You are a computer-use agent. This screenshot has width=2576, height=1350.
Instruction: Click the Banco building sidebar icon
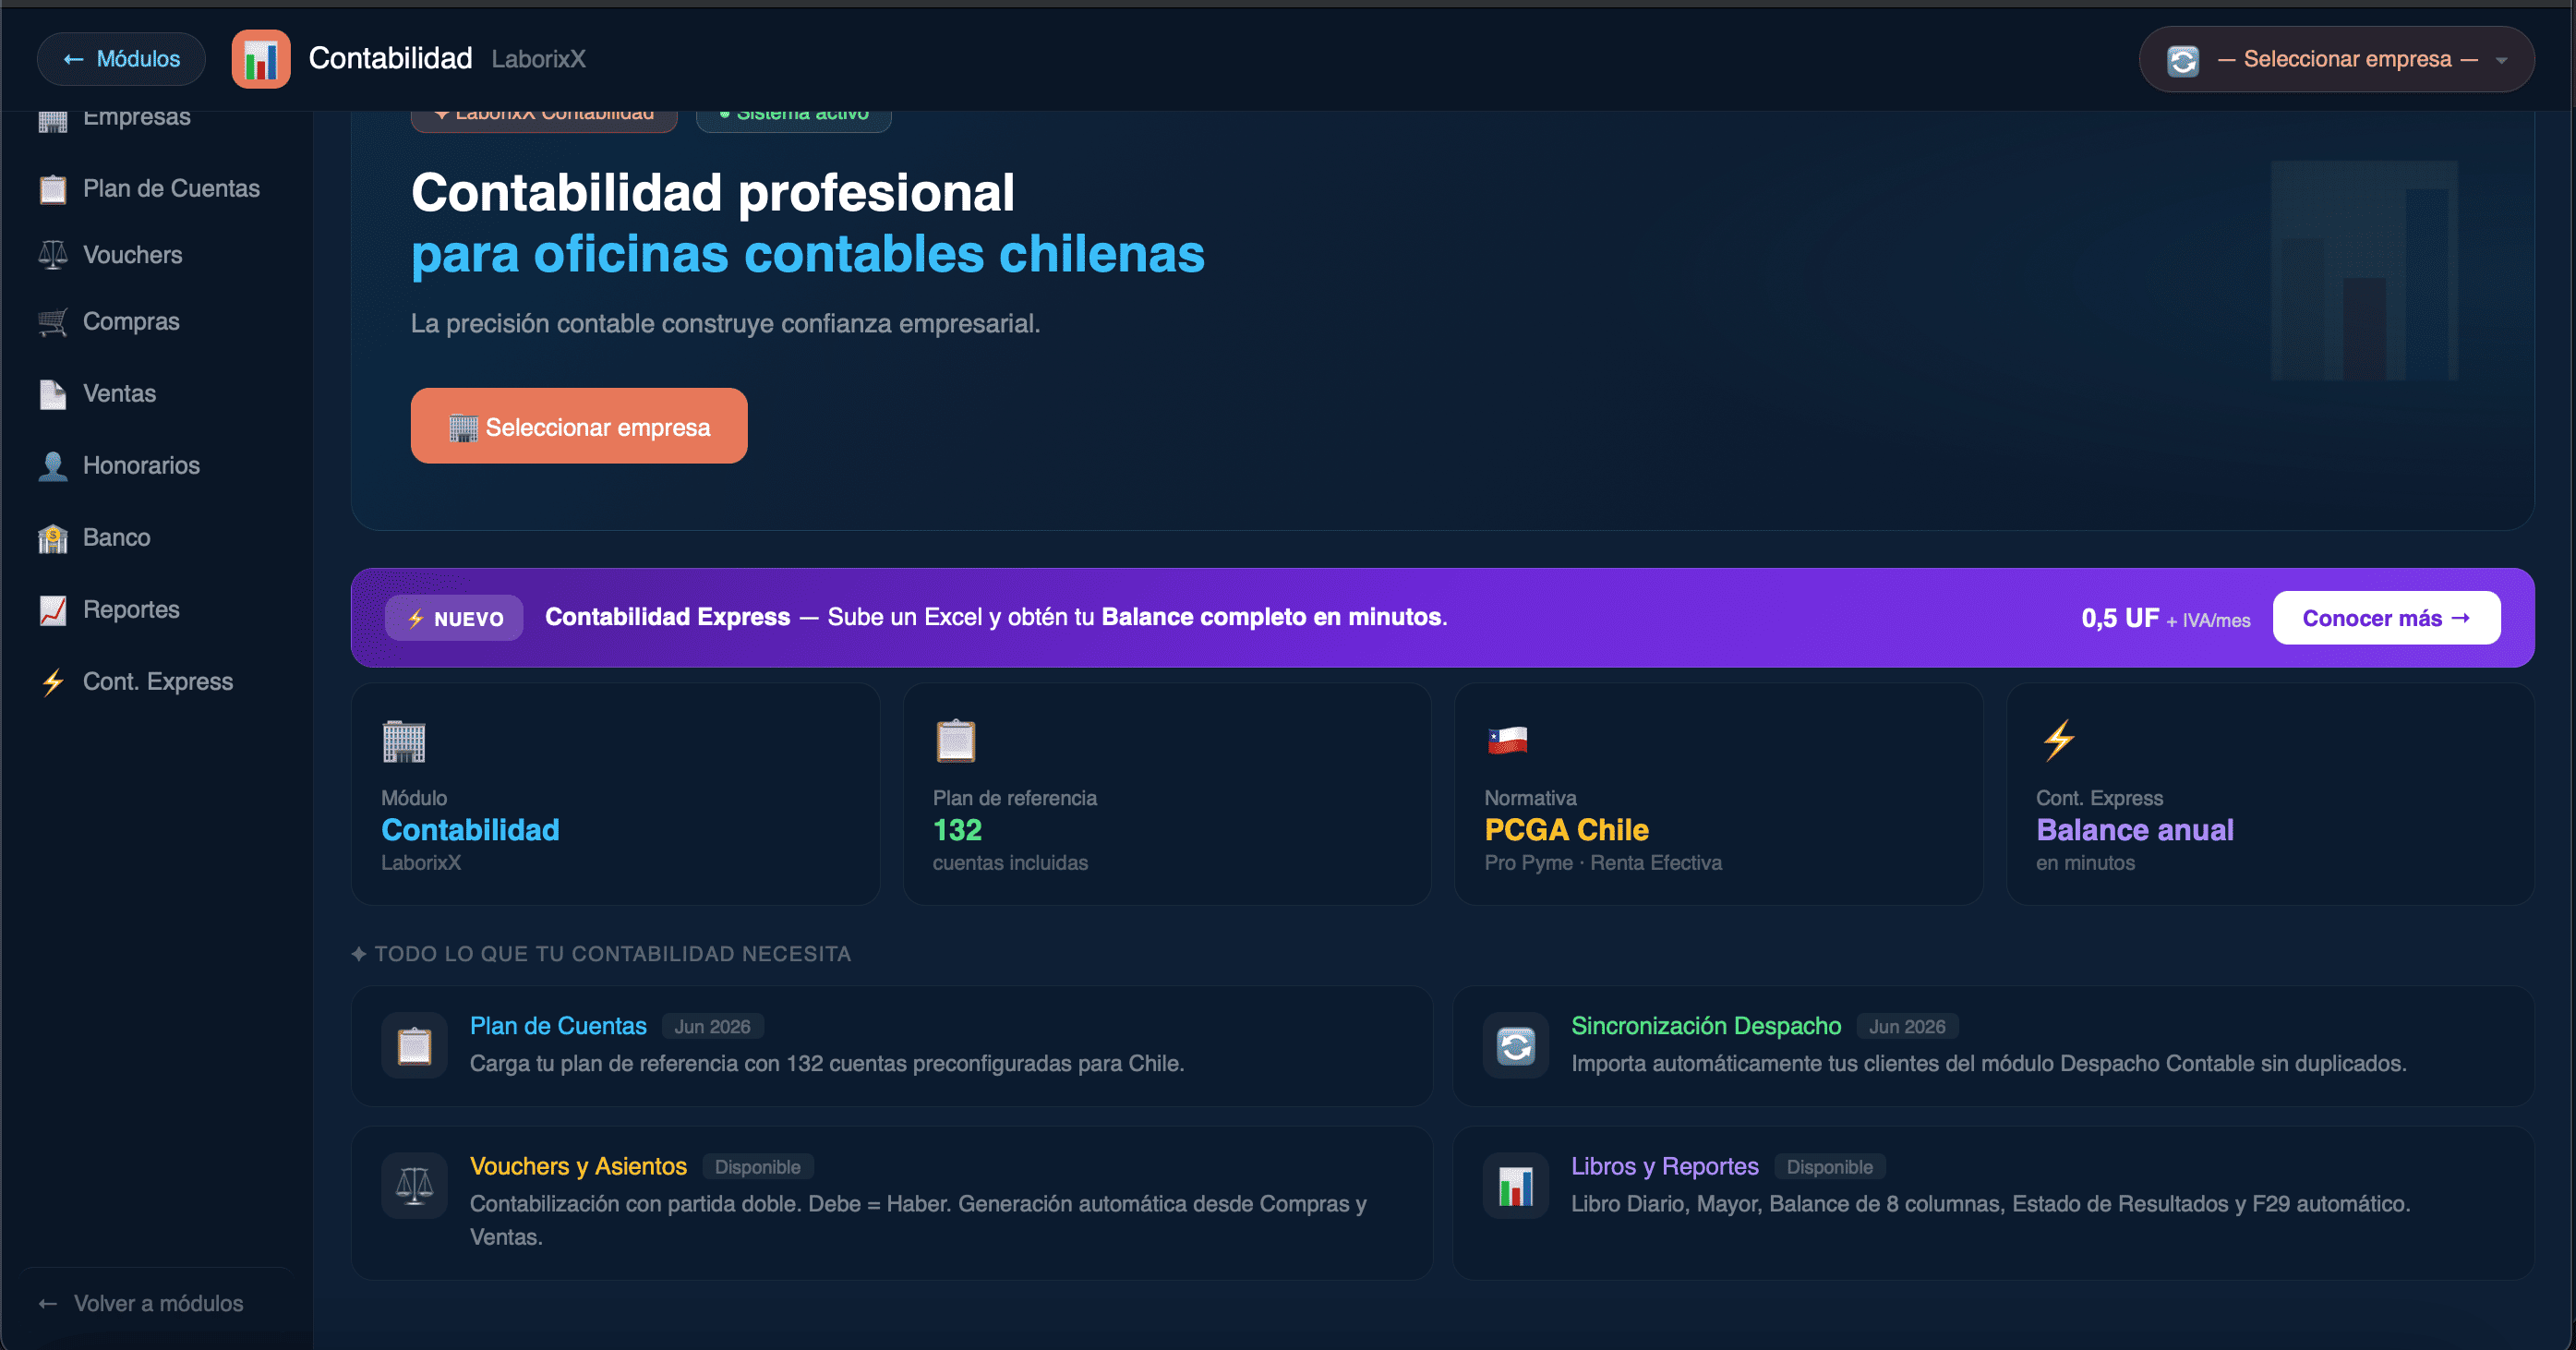[x=53, y=538]
